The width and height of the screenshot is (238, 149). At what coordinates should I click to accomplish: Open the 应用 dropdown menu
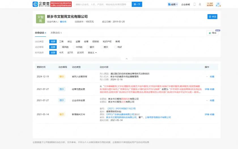(173, 5)
